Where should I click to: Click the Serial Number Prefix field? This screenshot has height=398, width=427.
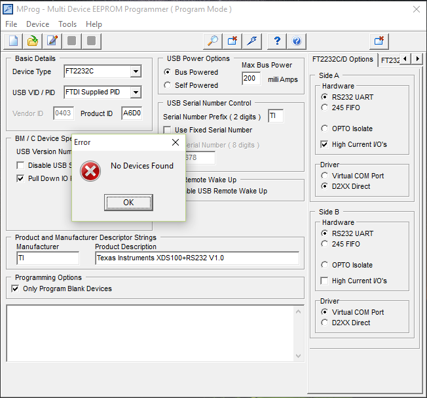tap(276, 116)
